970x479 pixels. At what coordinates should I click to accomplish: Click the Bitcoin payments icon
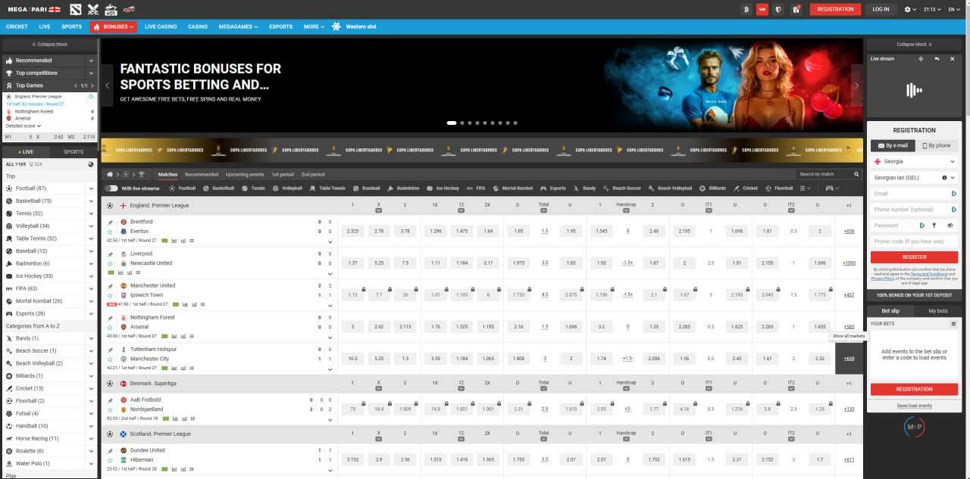(746, 9)
